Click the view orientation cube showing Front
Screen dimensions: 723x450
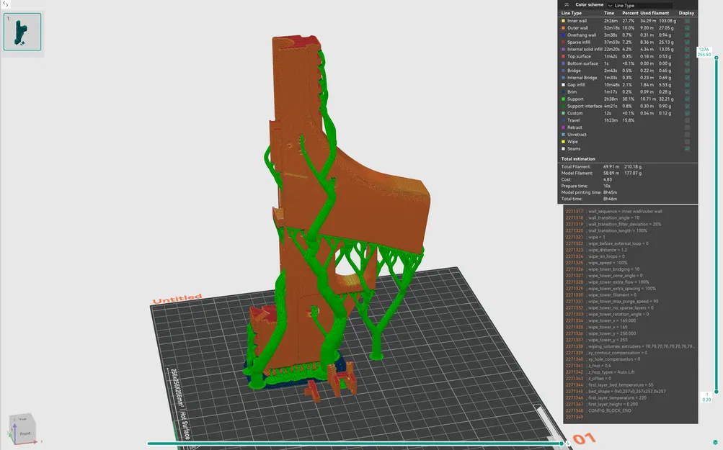[22, 428]
